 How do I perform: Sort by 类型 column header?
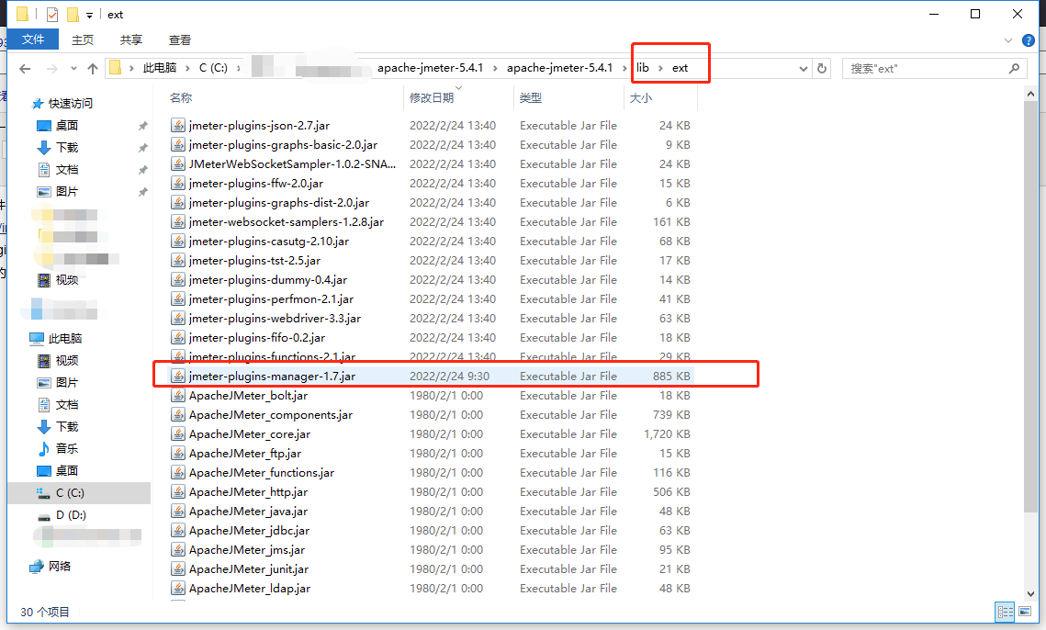click(x=531, y=98)
